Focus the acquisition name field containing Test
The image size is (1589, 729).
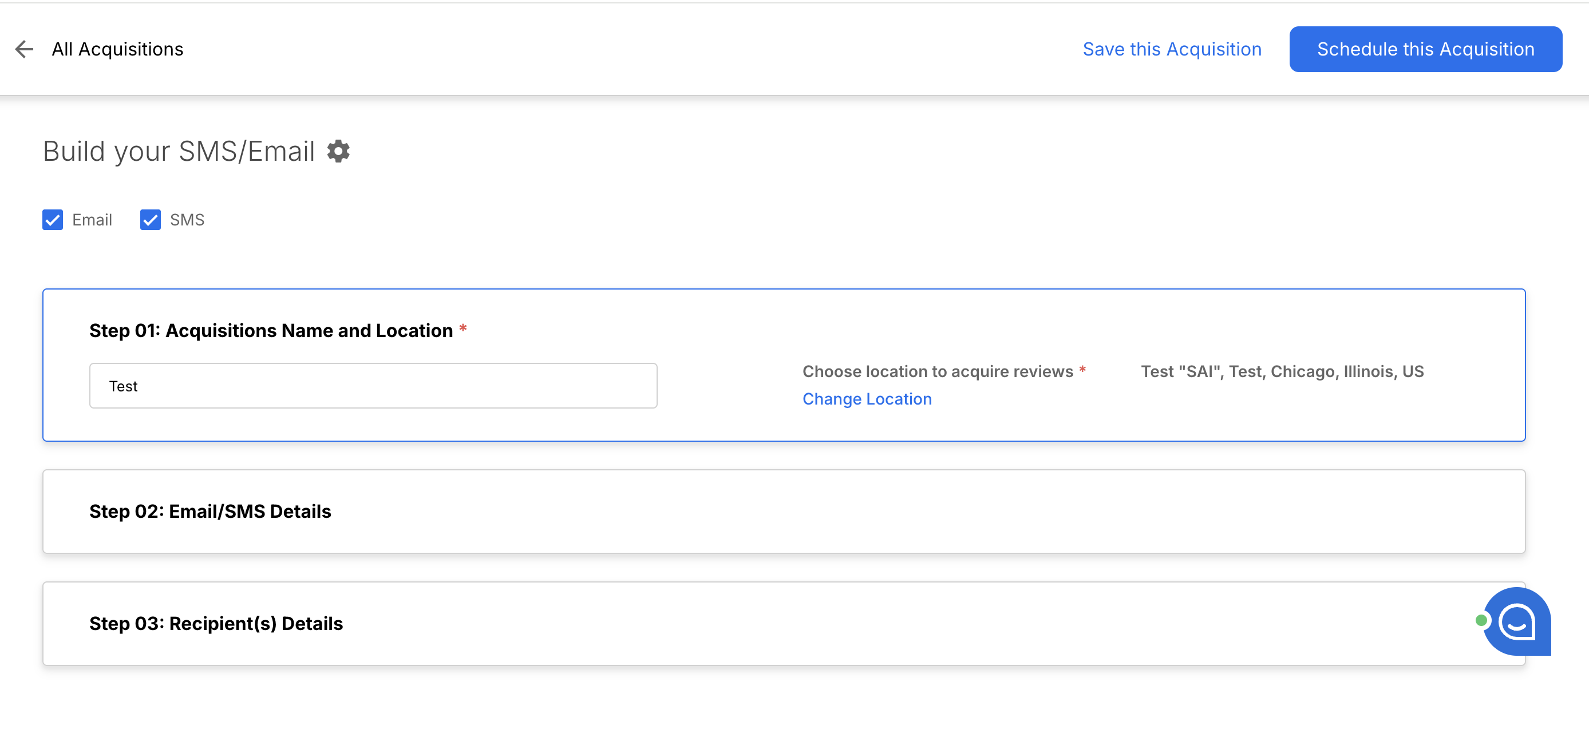pos(373,386)
